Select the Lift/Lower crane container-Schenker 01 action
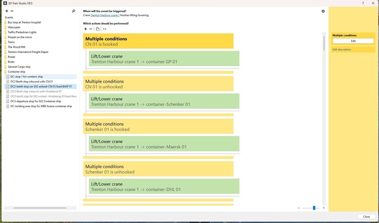The height and width of the screenshot is (223, 379). click(164, 101)
